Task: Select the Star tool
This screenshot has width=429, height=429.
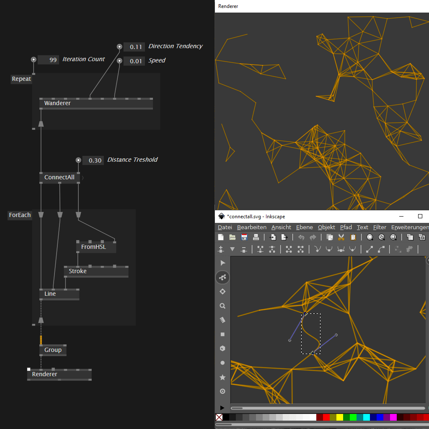Action: click(222, 377)
